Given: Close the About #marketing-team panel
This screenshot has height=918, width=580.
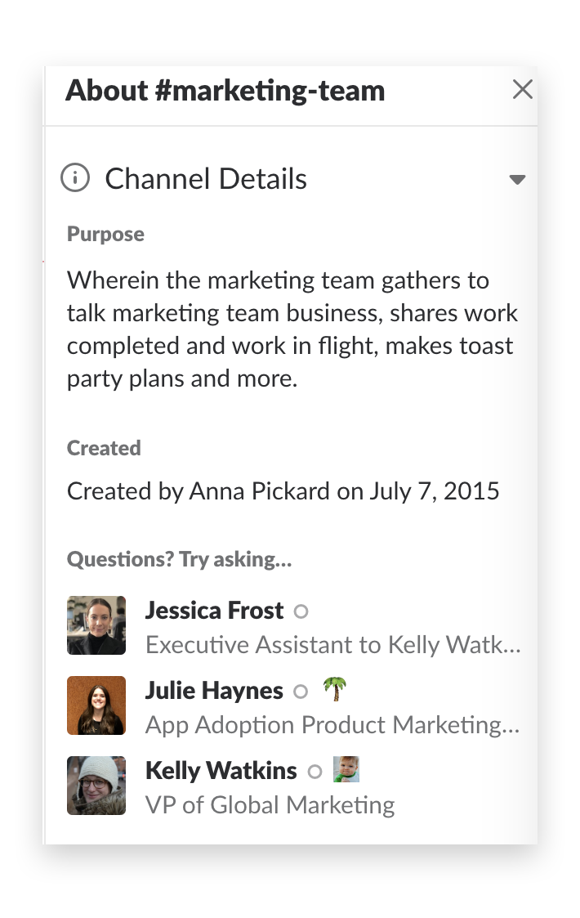Looking at the screenshot, I should click(x=522, y=90).
